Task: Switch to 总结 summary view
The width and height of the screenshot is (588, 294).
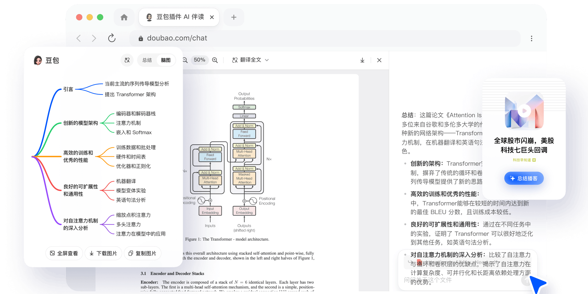Action: 147,60
